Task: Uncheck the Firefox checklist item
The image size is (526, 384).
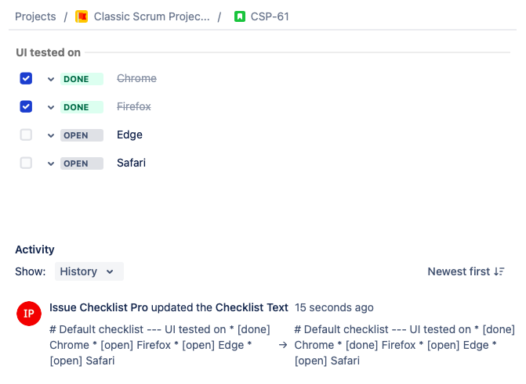Action: click(26, 106)
